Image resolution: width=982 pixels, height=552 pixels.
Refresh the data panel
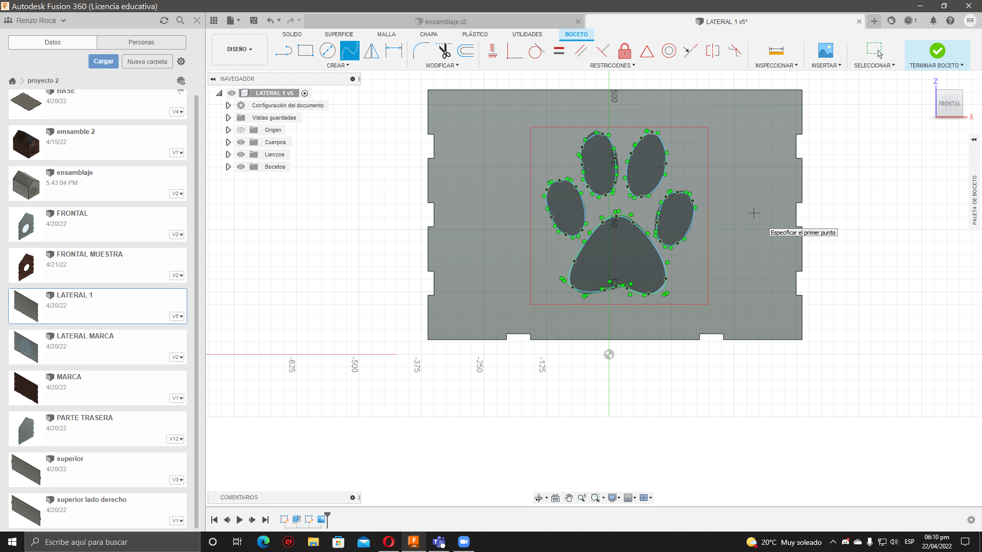point(164,20)
